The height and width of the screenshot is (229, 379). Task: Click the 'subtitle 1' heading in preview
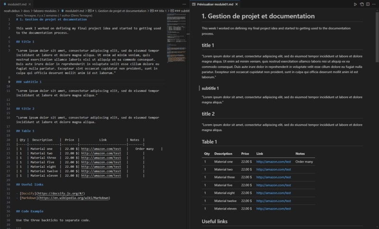[x=210, y=89]
